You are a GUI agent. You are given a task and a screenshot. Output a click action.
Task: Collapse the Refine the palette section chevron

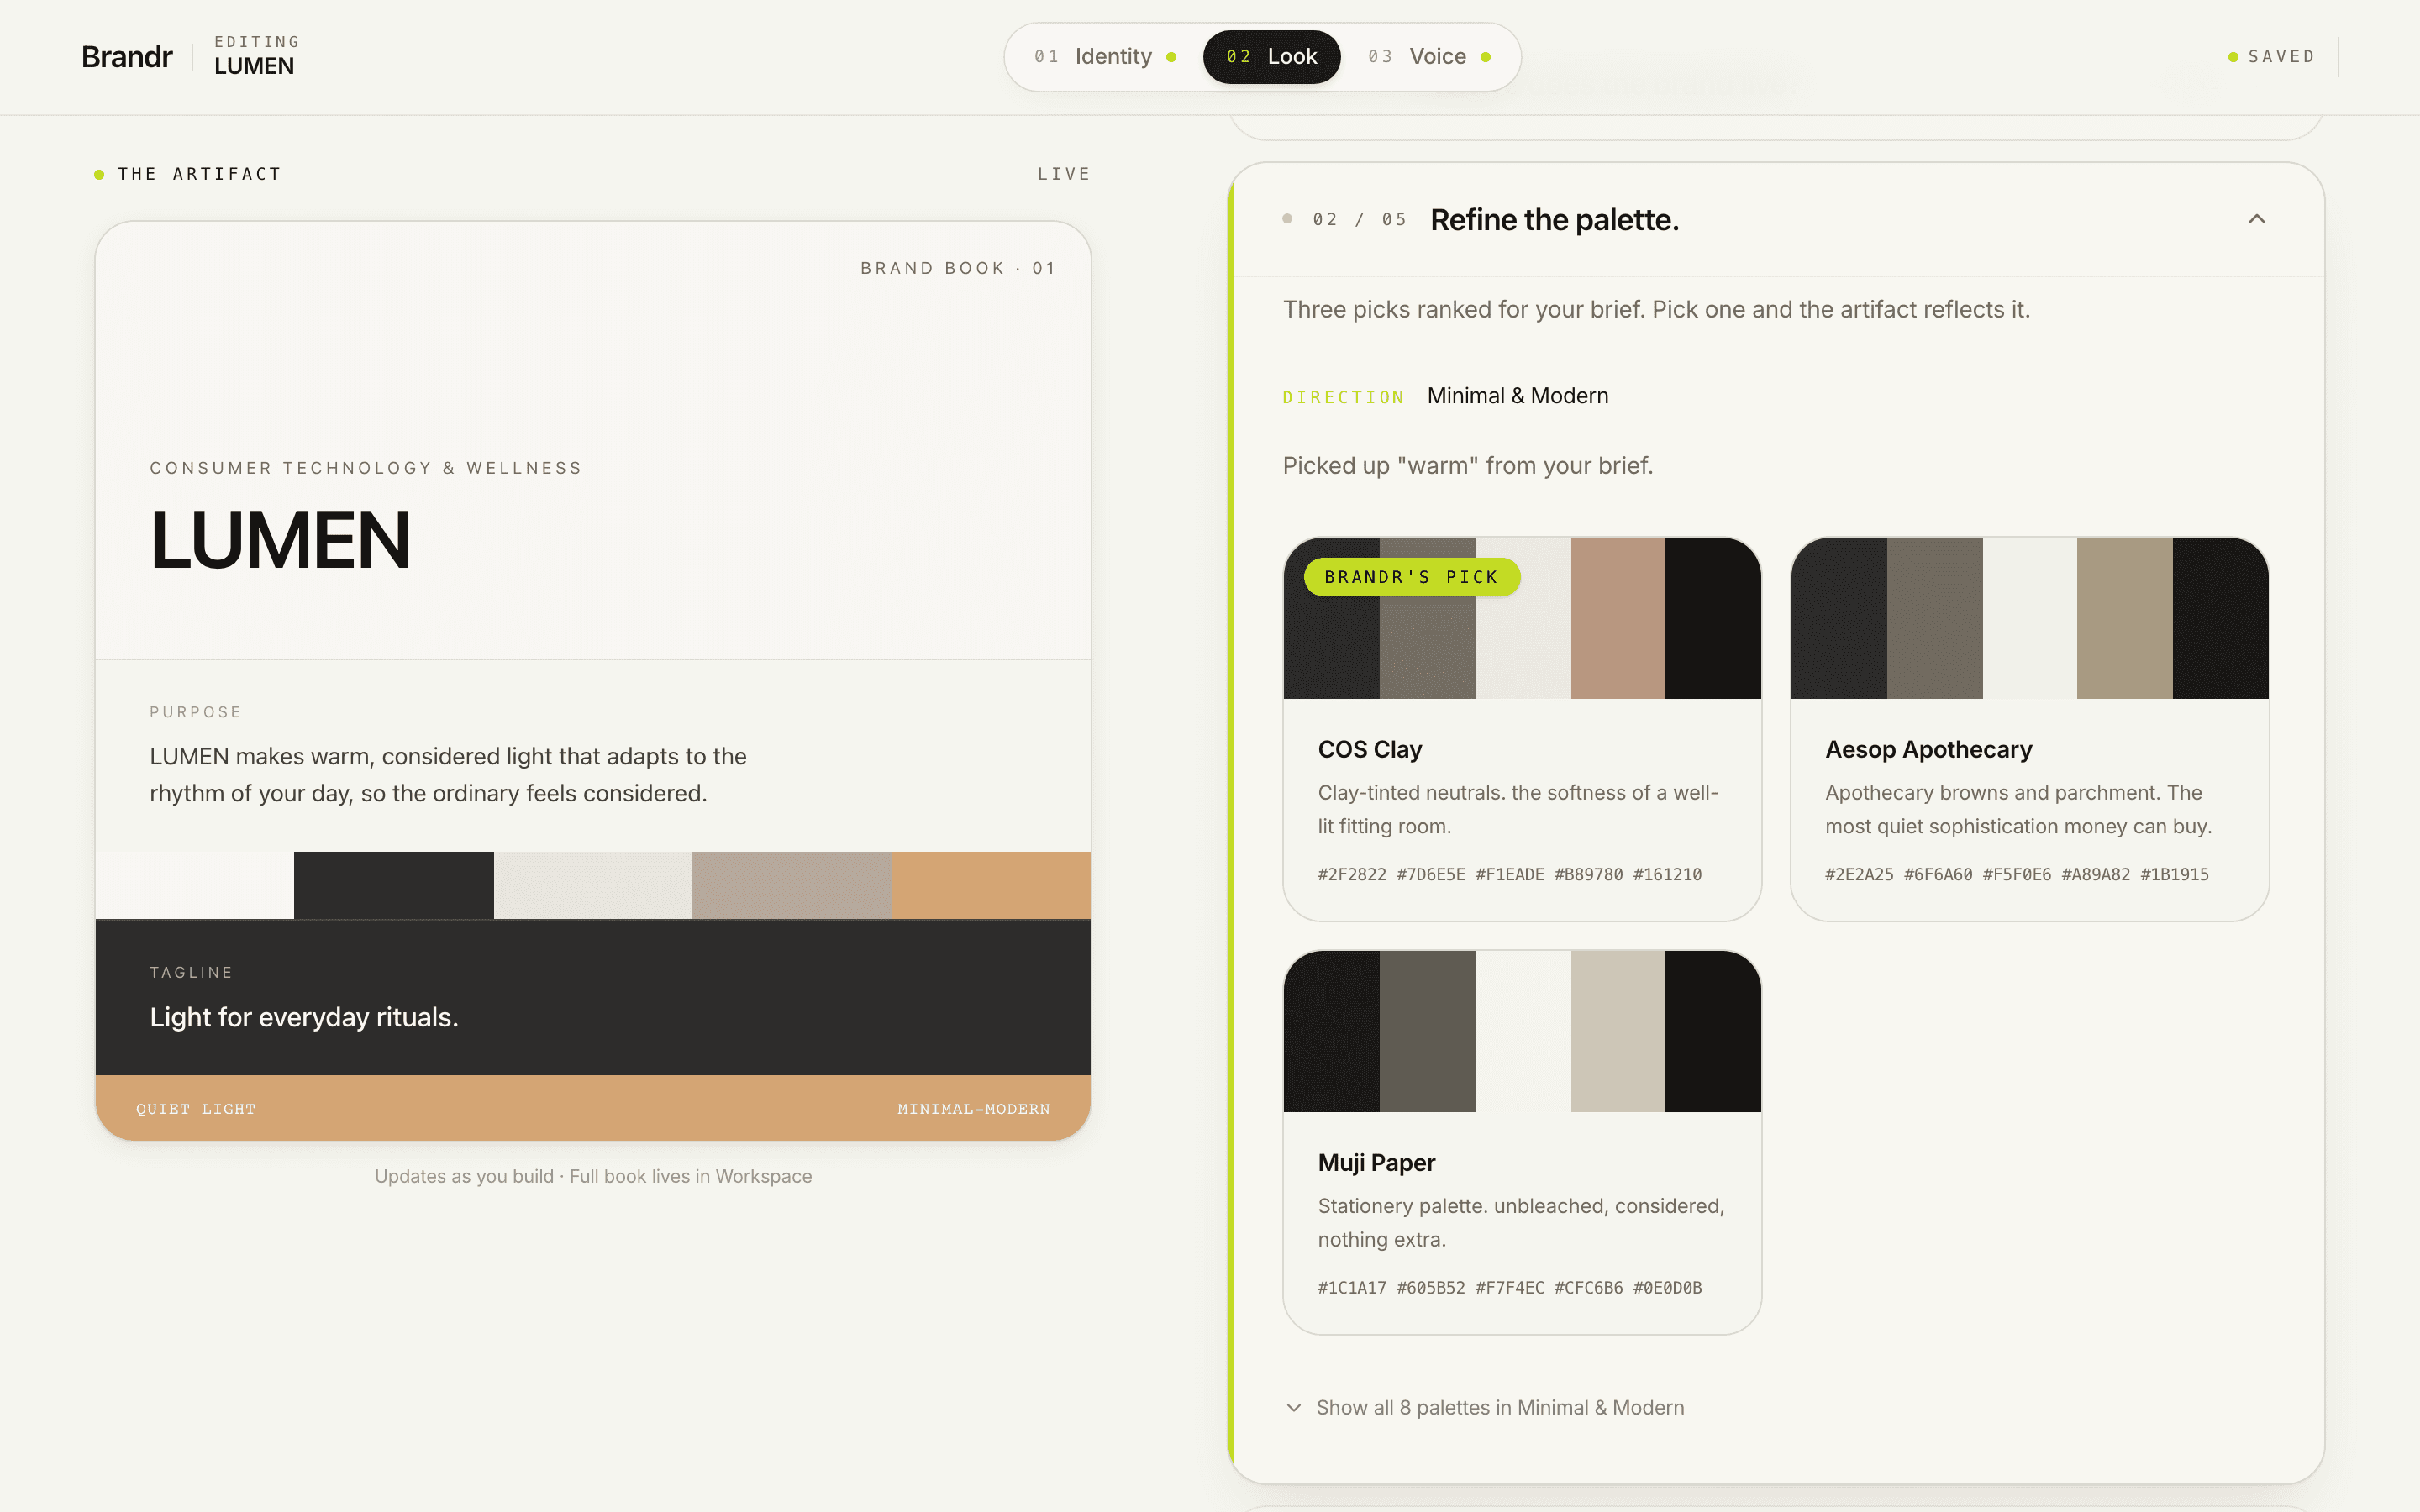2256,219
